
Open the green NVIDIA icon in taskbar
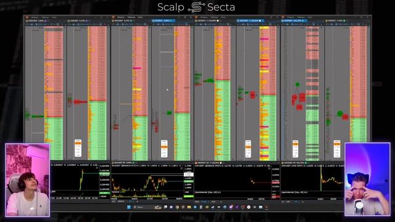(x=207, y=207)
